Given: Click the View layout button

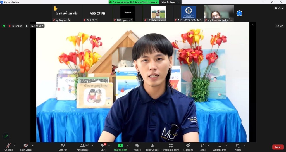Looking at the screenshot, I should click(x=279, y=8).
